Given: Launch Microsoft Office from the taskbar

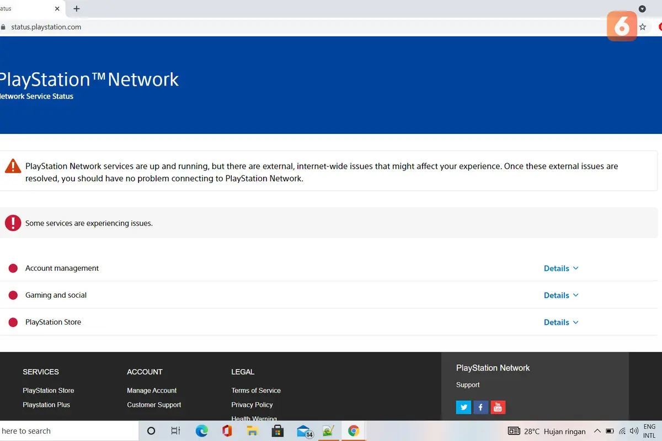Looking at the screenshot, I should [227, 431].
